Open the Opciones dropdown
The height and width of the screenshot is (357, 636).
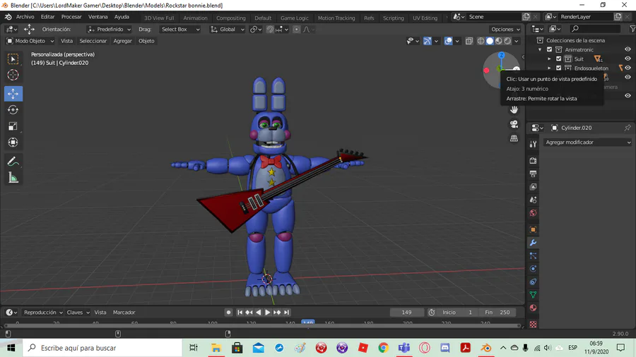[505, 29]
